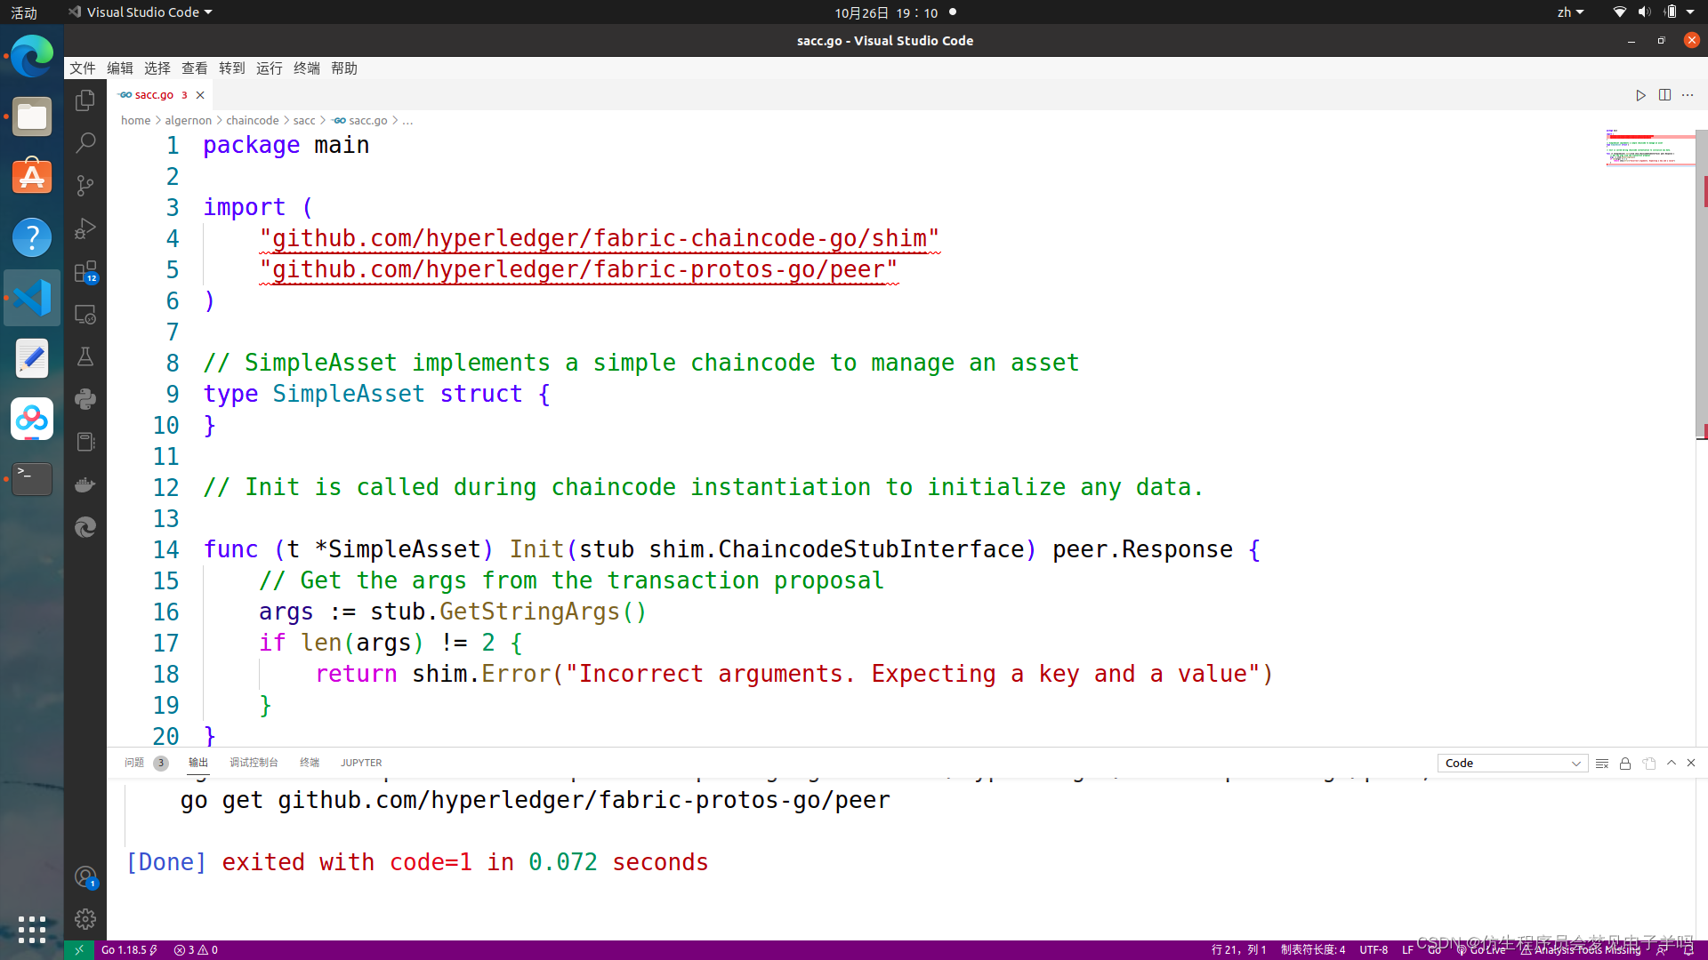Screen dimensions: 1708x960
Task: Click the chaincode breadcrumb segment
Action: click(252, 121)
